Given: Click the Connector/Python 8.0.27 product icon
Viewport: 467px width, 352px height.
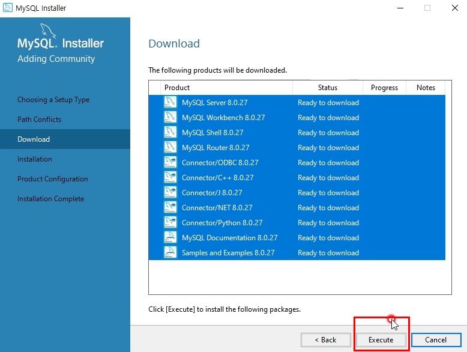Looking at the screenshot, I should [170, 222].
